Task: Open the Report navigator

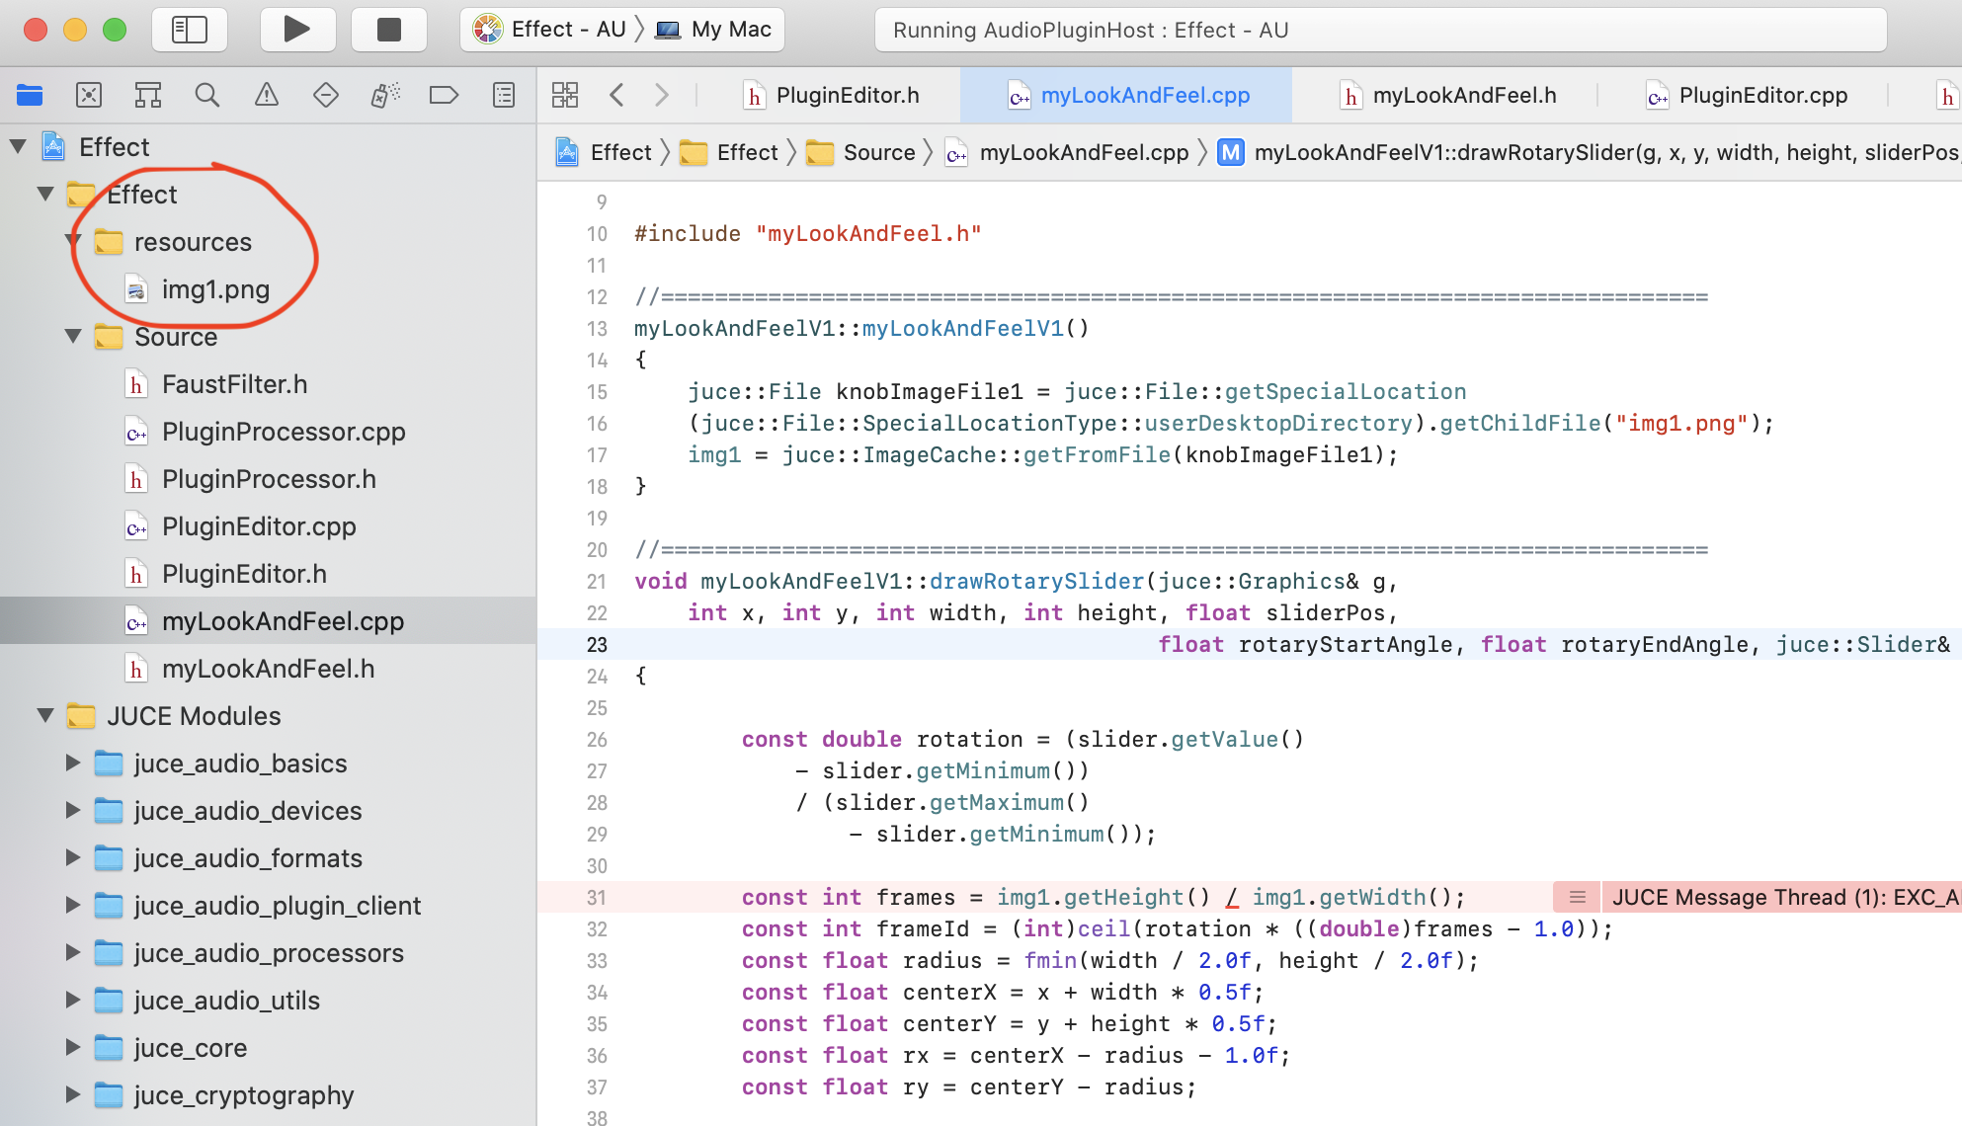Action: point(504,95)
